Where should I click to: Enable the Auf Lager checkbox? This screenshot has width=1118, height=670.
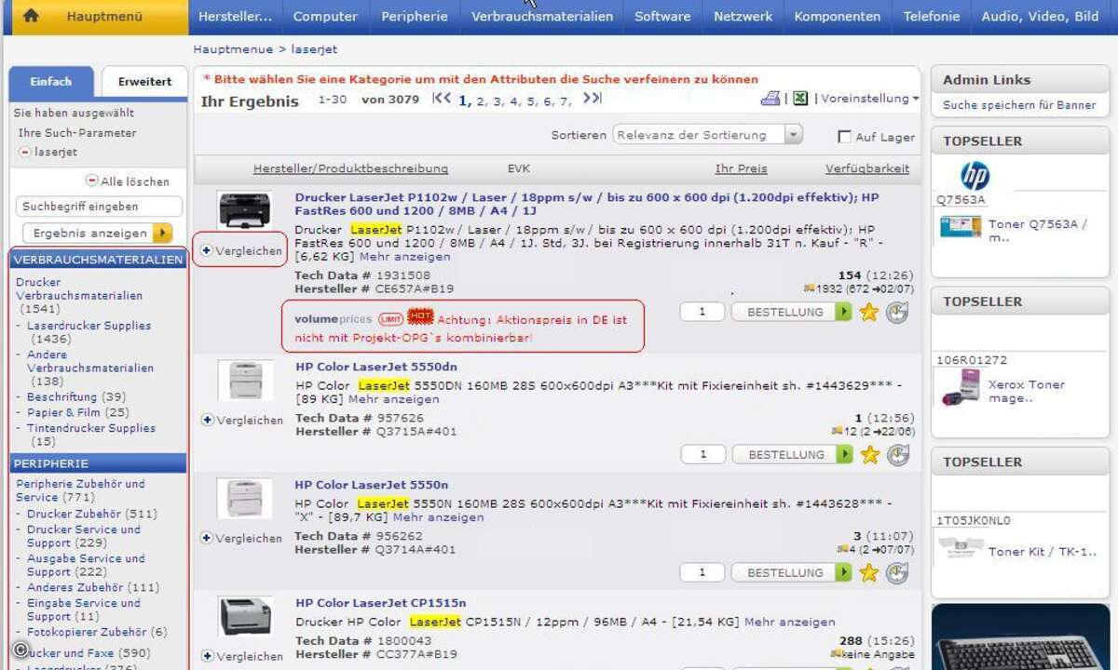tap(844, 137)
